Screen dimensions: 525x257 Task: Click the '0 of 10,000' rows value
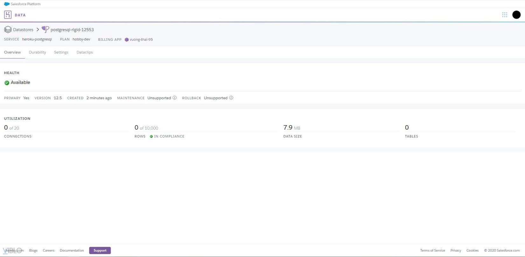(x=146, y=128)
